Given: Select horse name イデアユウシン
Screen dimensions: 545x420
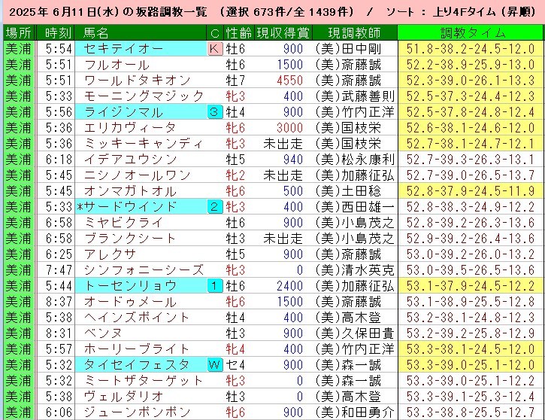Looking at the screenshot, I should pos(131,160).
